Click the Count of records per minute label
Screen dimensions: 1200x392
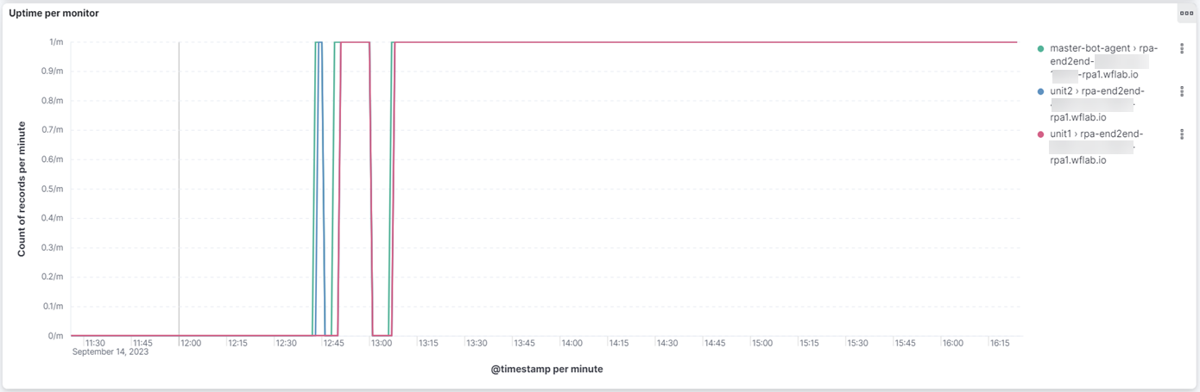(22, 189)
